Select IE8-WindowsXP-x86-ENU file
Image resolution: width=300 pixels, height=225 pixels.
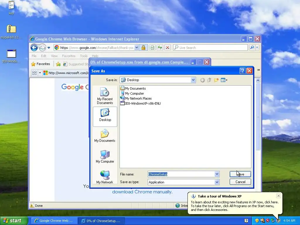(140, 103)
